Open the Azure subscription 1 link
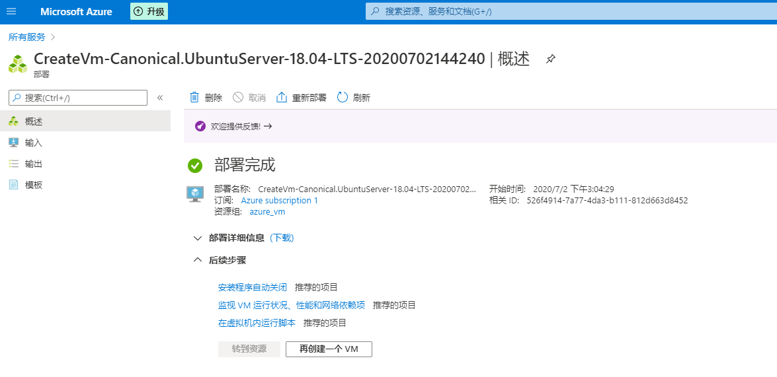This screenshot has width=777, height=377. (280, 200)
